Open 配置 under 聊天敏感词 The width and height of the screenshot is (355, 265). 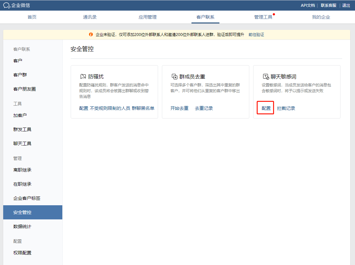(x=266, y=108)
